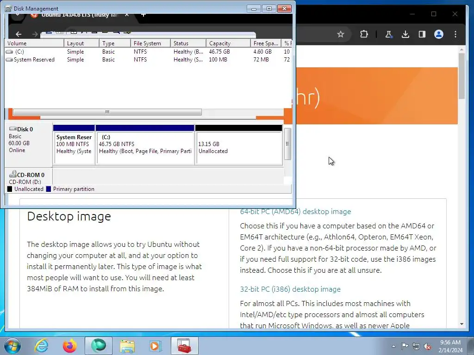Minimize the Chrome window
The height and width of the screenshot is (355, 474).
tap(412, 14)
